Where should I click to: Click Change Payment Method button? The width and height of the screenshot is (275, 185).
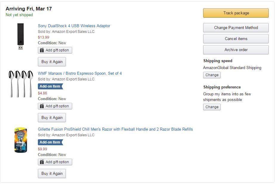tap(236, 28)
